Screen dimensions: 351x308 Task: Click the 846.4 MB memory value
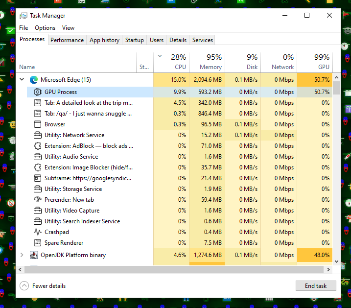[x=210, y=114]
